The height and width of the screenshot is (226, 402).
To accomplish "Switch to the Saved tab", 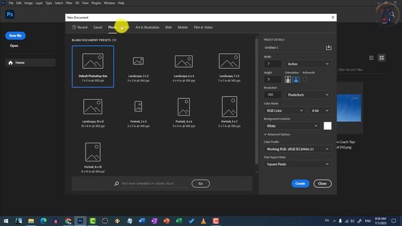I will click(98, 27).
